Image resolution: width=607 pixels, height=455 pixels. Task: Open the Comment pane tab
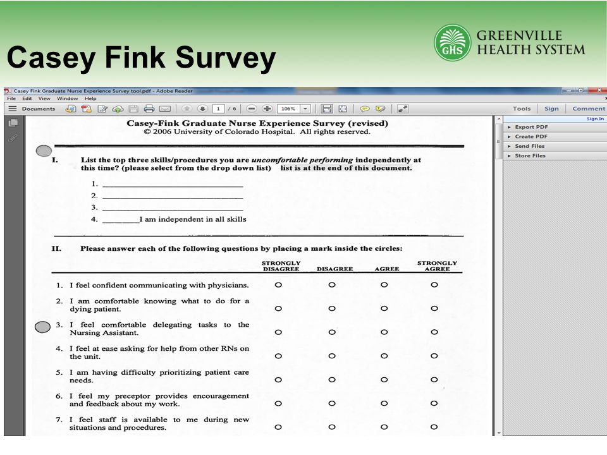point(589,109)
